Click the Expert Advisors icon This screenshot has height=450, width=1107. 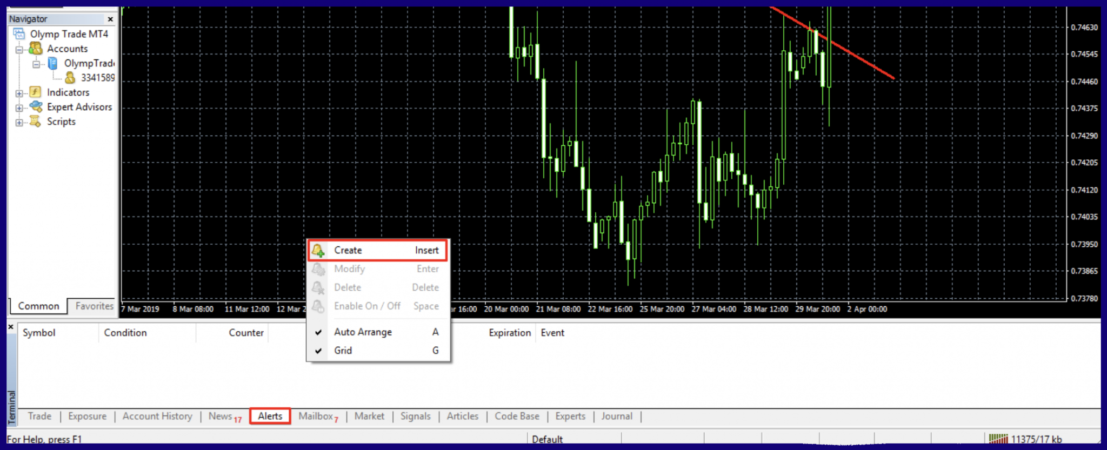36,106
